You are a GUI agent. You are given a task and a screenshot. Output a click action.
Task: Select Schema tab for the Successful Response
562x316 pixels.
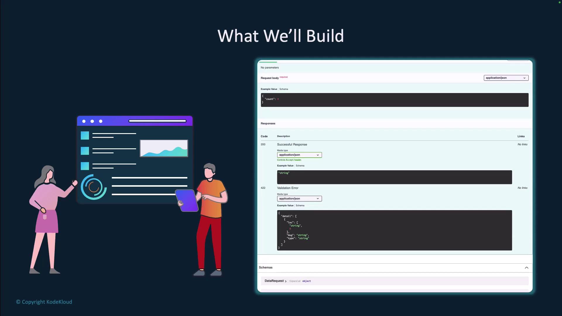300,166
